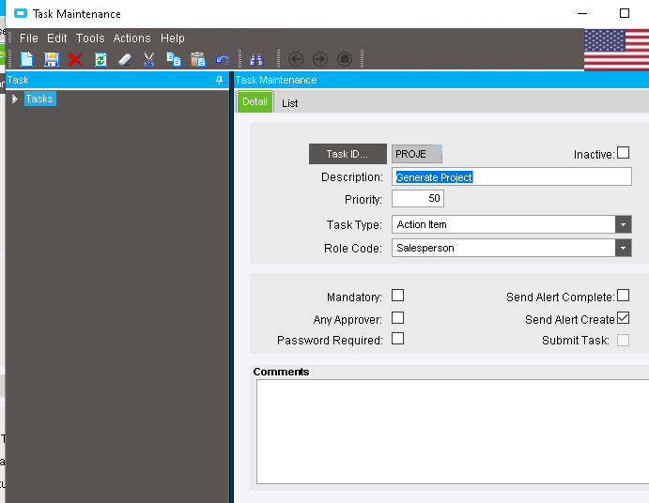The width and height of the screenshot is (649, 503).
Task: Minimize the Task Maintenance window
Action: 582,14
